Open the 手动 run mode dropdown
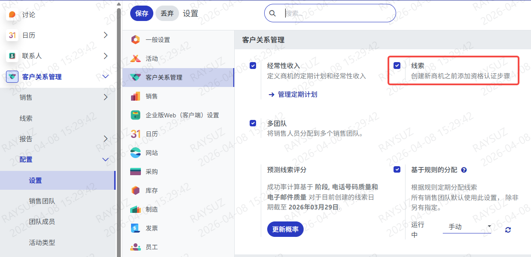531x257 pixels. click(467, 227)
